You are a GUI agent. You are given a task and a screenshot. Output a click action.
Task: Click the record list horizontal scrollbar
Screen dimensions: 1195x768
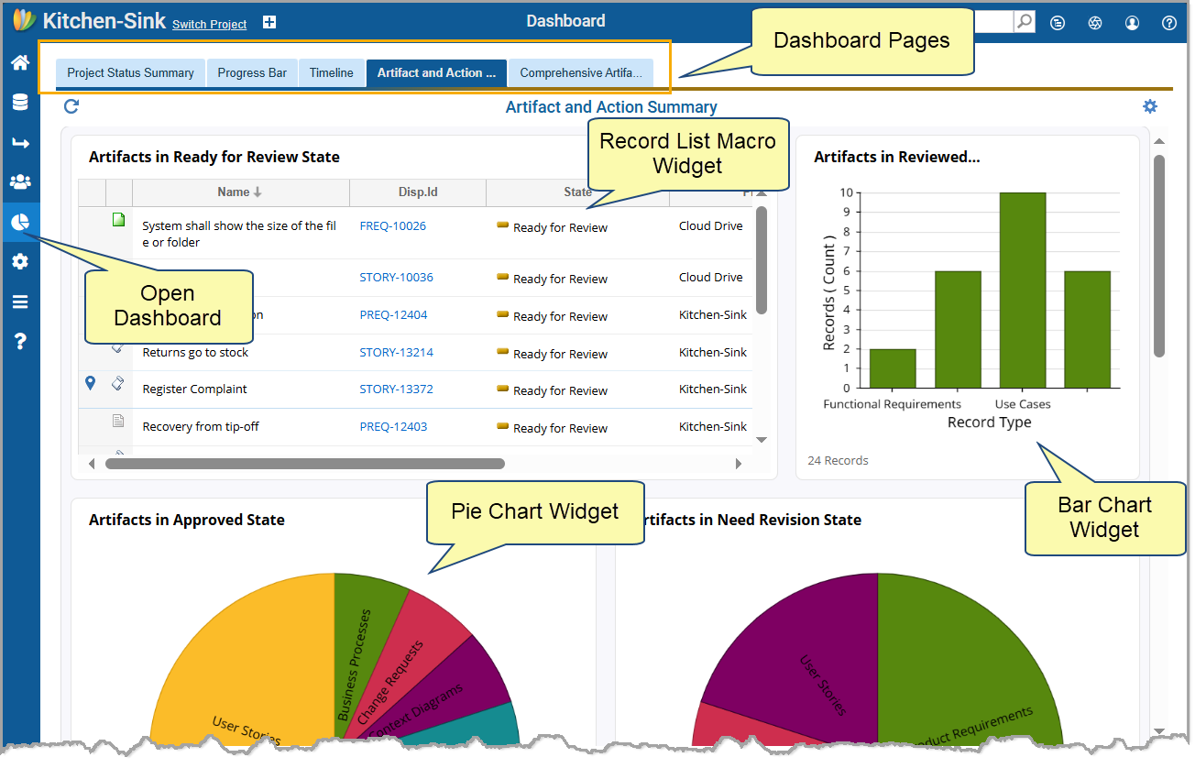pyautogui.click(x=304, y=464)
